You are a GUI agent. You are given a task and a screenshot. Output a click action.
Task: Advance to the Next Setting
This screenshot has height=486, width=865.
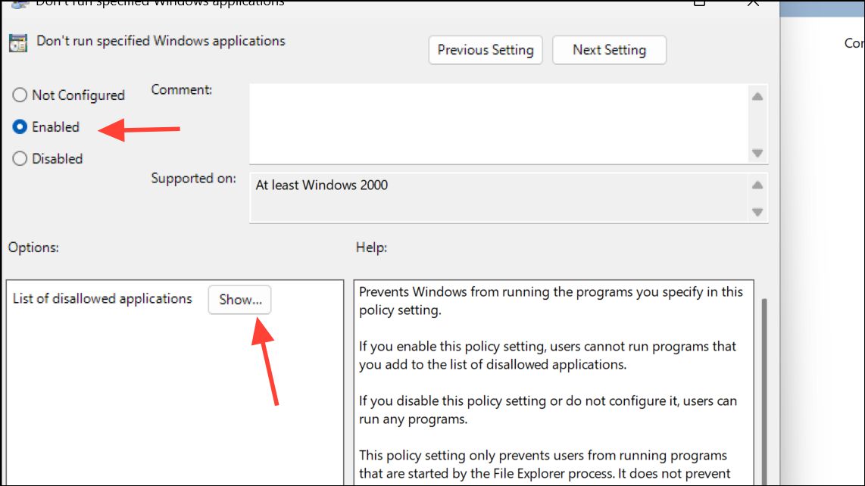[609, 50]
